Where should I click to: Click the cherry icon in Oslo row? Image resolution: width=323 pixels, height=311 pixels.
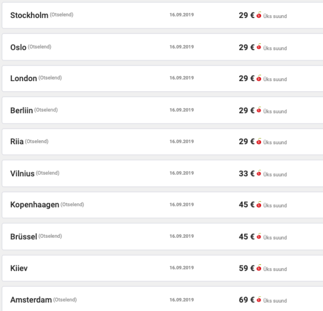point(259,47)
